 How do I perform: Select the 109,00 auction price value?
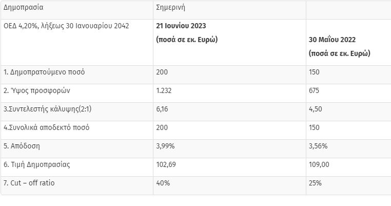click(319, 164)
